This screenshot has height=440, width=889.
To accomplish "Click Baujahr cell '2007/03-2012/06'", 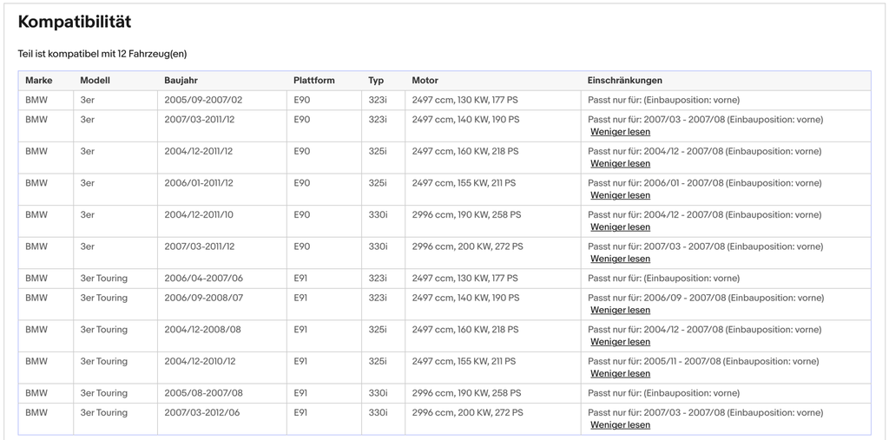I will (201, 413).
